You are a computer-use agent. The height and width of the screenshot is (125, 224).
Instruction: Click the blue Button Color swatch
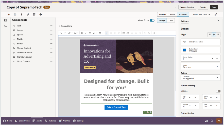[x=185, y=50]
